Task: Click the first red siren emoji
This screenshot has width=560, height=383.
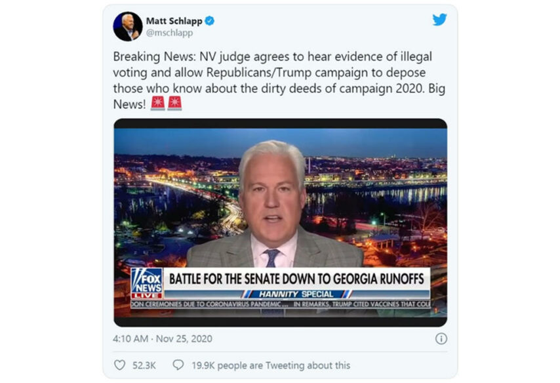Action: tap(157, 103)
